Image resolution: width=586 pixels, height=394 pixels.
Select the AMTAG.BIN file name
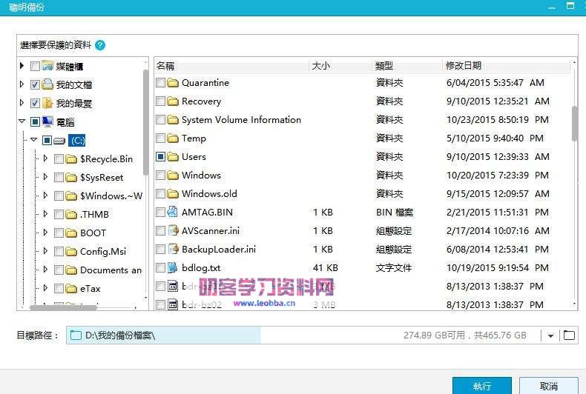207,213
